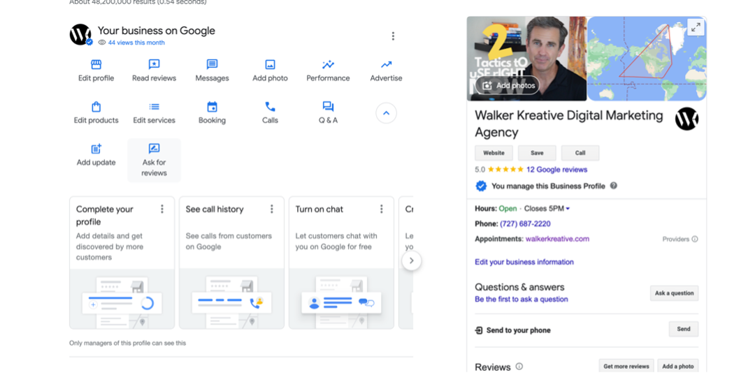The height and width of the screenshot is (375, 741).
Task: Open the business map thumbnail
Action: (647, 59)
